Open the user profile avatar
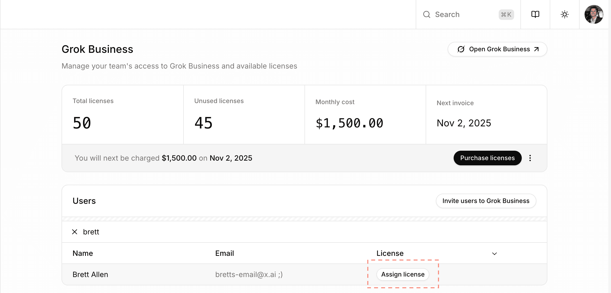The height and width of the screenshot is (293, 611). coord(594,14)
